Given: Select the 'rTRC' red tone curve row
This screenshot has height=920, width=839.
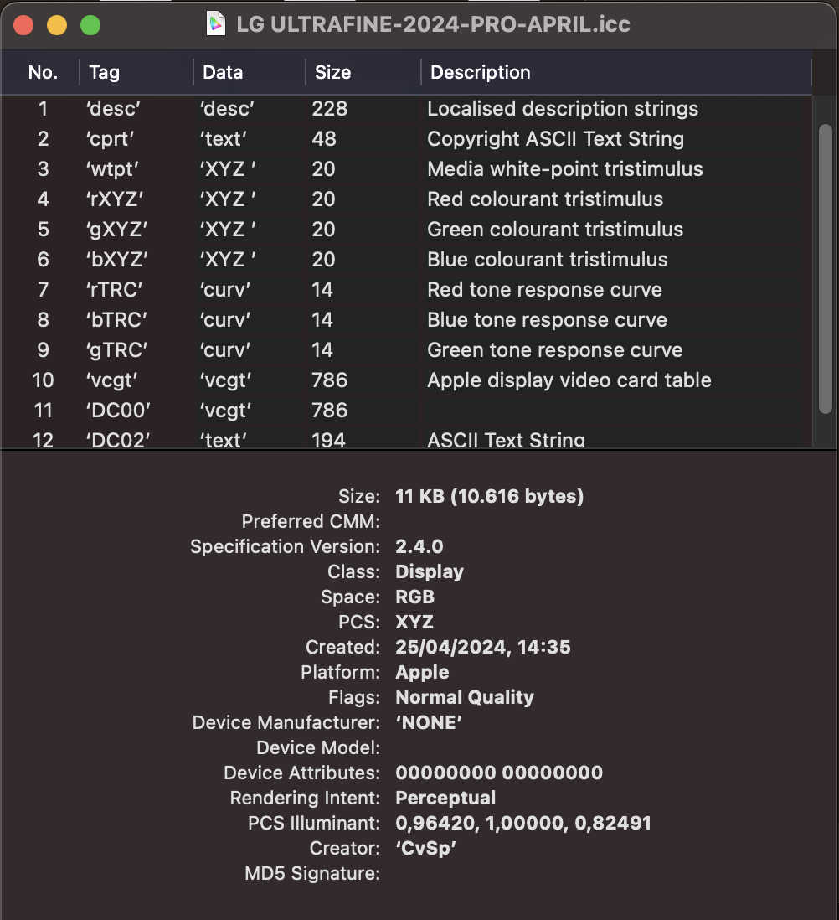Looking at the screenshot, I should tap(402, 290).
